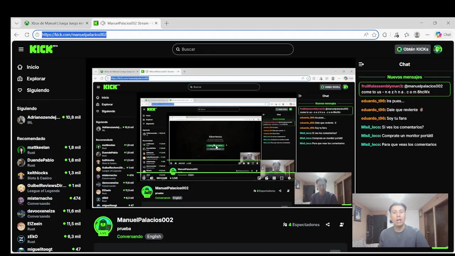Click the 'Chat' panel title
The width and height of the screenshot is (455, 256).
(x=405, y=64)
